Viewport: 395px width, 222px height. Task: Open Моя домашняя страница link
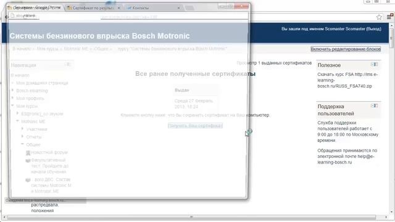pyautogui.click(x=42, y=83)
